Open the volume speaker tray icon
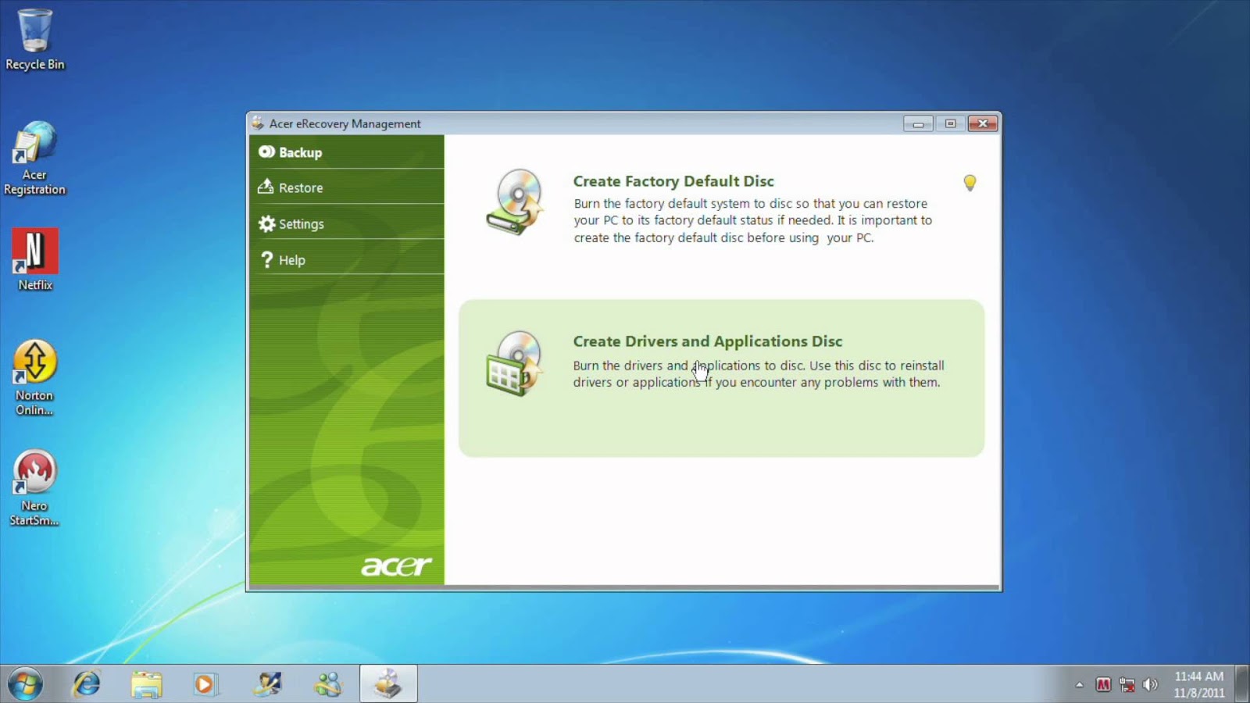Image resolution: width=1250 pixels, height=703 pixels. click(x=1150, y=685)
